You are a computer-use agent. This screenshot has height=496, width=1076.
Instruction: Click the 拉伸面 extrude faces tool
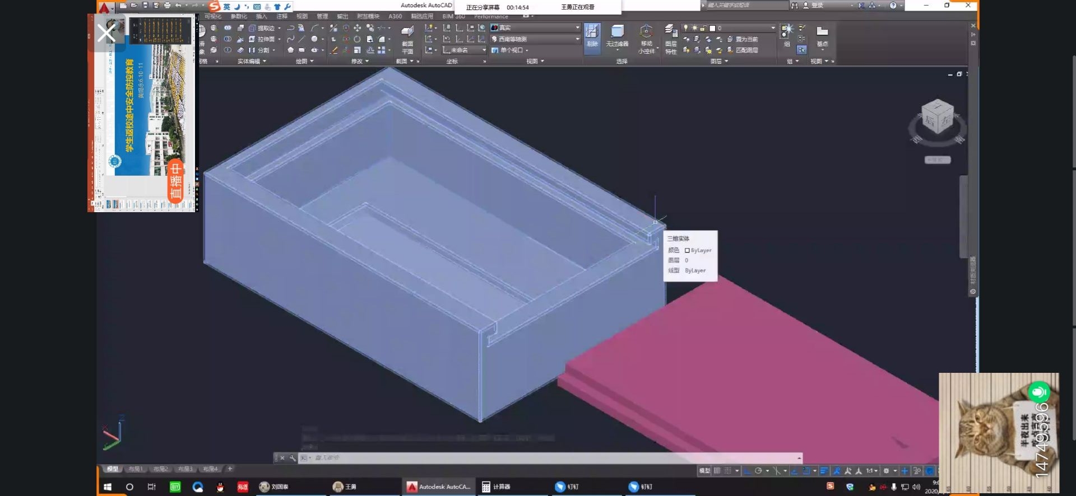click(265, 39)
